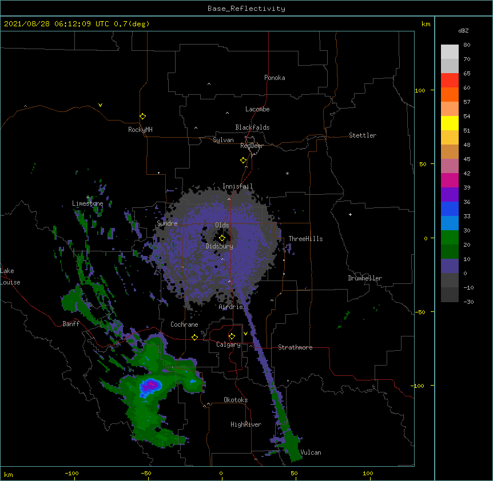Viewport: 493px width, 481px height.
Task: Pick the bright green 20-30 dBZ legend swatch
Action: pyautogui.click(x=450, y=238)
